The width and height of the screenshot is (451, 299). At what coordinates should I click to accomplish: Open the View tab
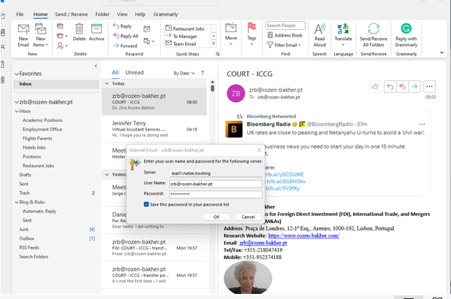[122, 15]
